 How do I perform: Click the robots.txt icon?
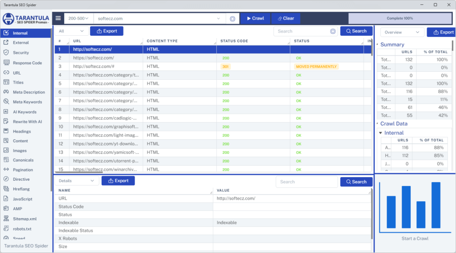6,229
